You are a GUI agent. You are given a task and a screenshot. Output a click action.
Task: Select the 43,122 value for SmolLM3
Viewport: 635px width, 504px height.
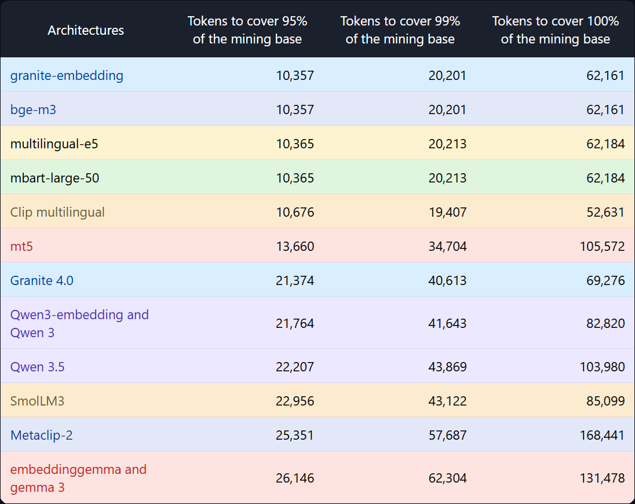click(x=447, y=401)
